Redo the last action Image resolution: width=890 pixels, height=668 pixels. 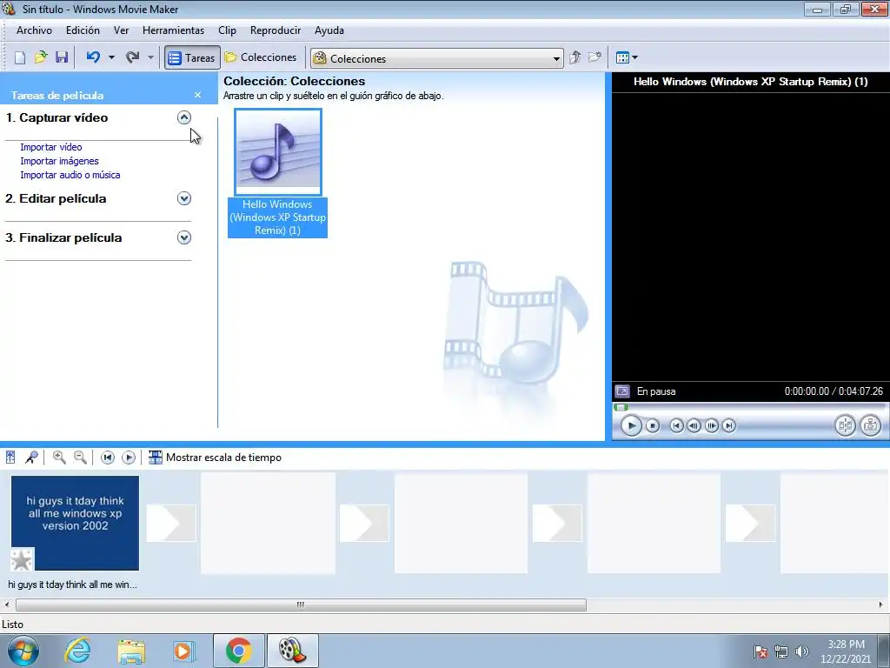[x=132, y=57]
